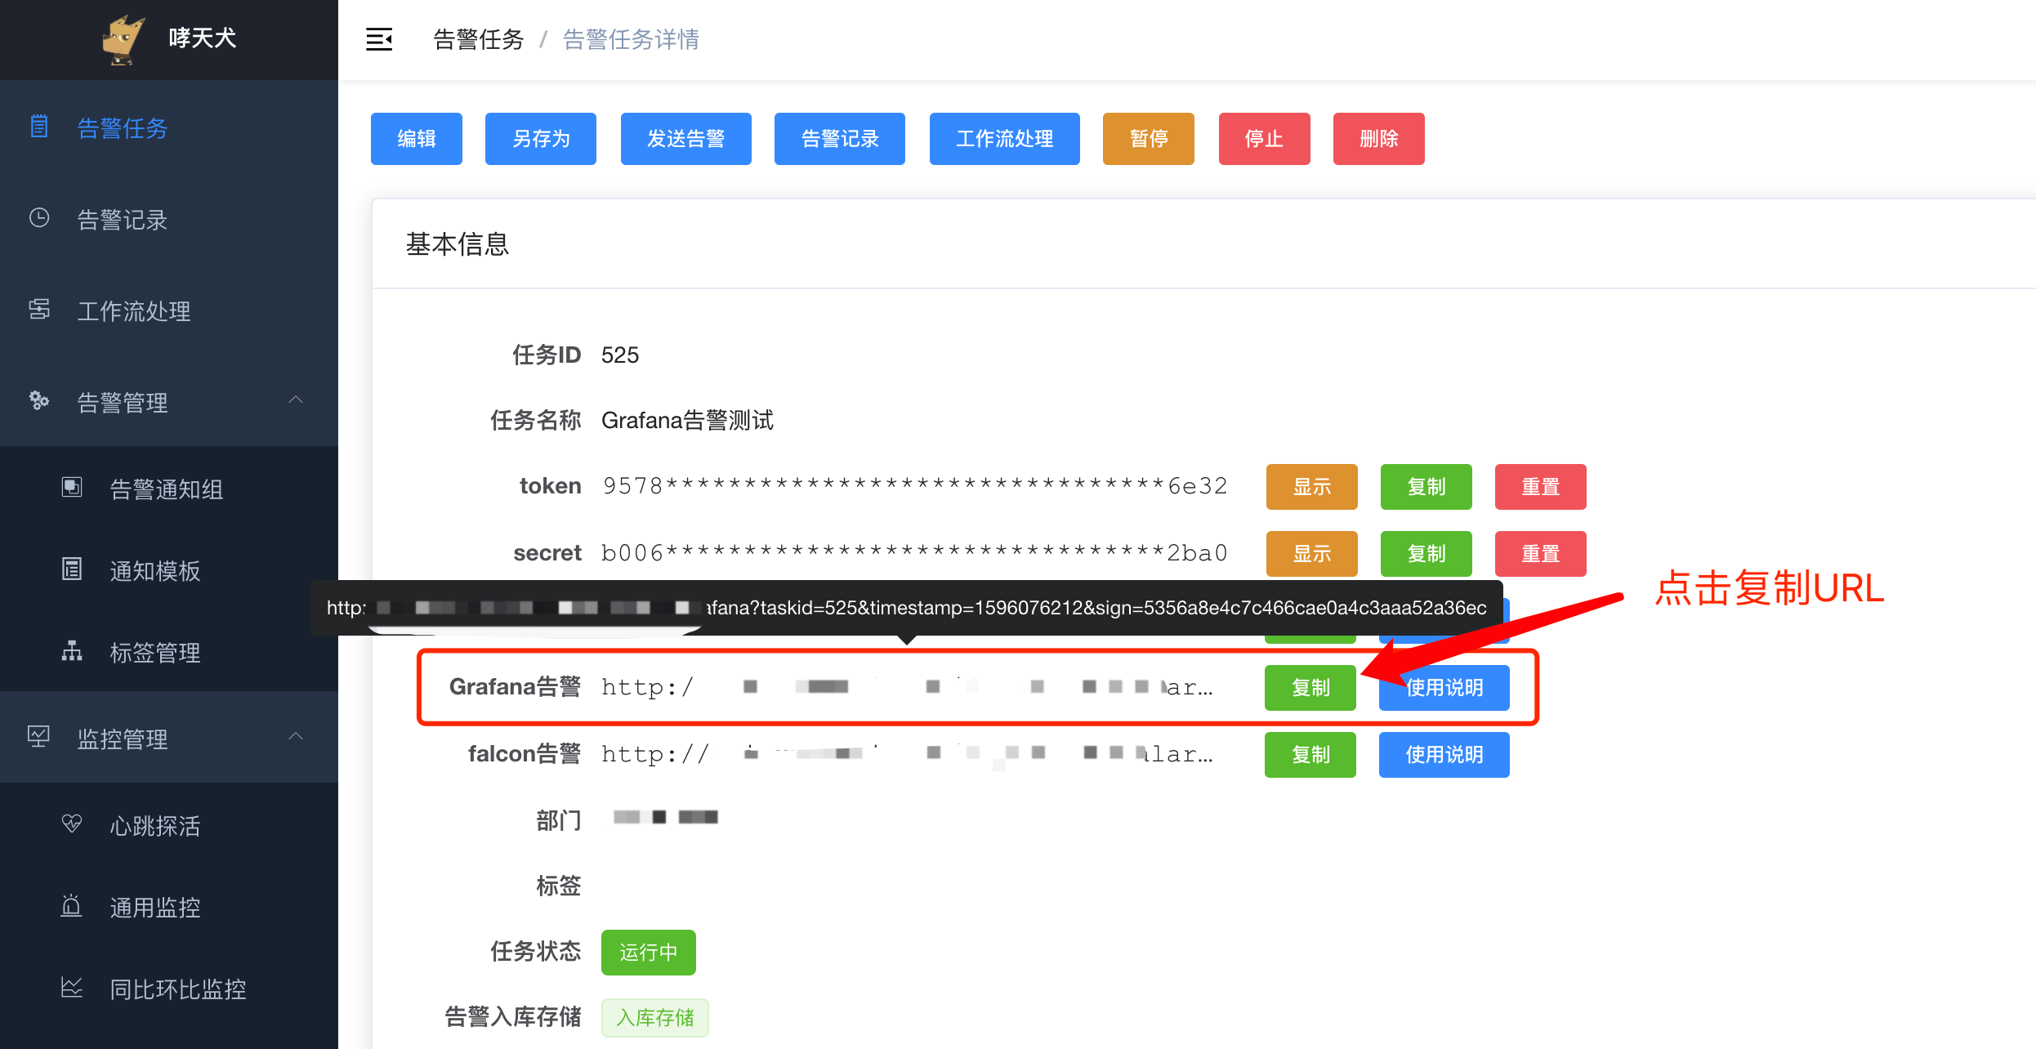Click the 哮天犬 dog logo icon
This screenshot has width=2036, height=1049.
[123, 39]
